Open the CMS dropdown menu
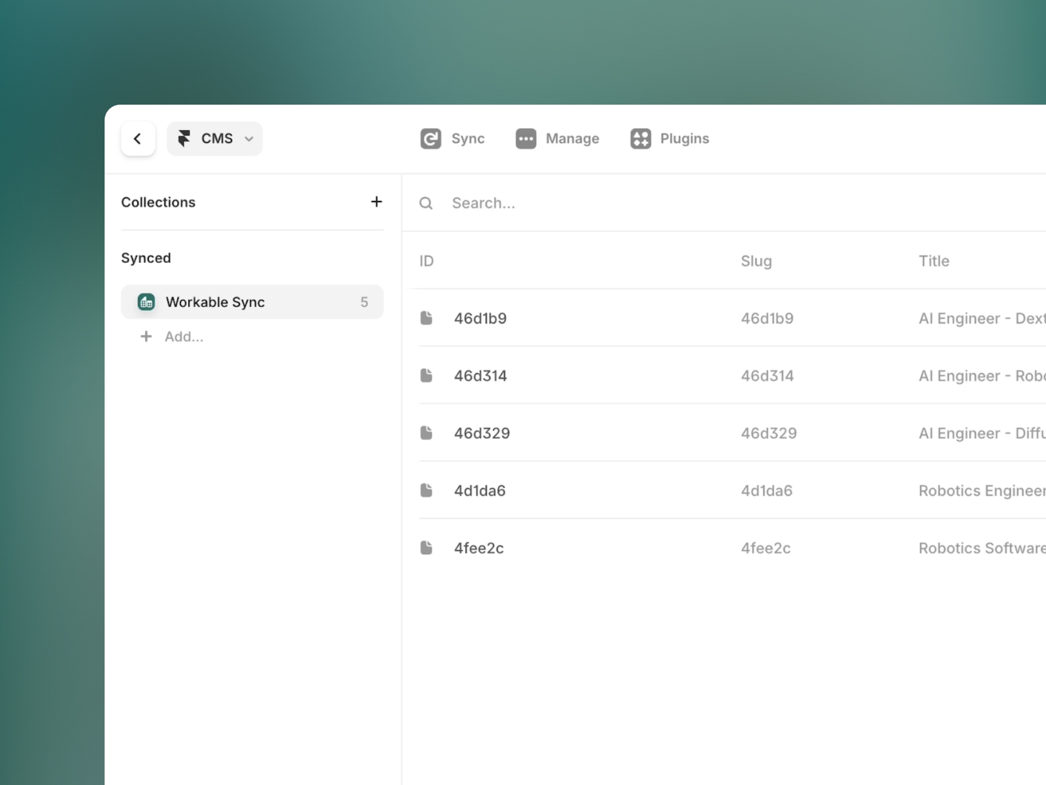The width and height of the screenshot is (1046, 785). [248, 139]
